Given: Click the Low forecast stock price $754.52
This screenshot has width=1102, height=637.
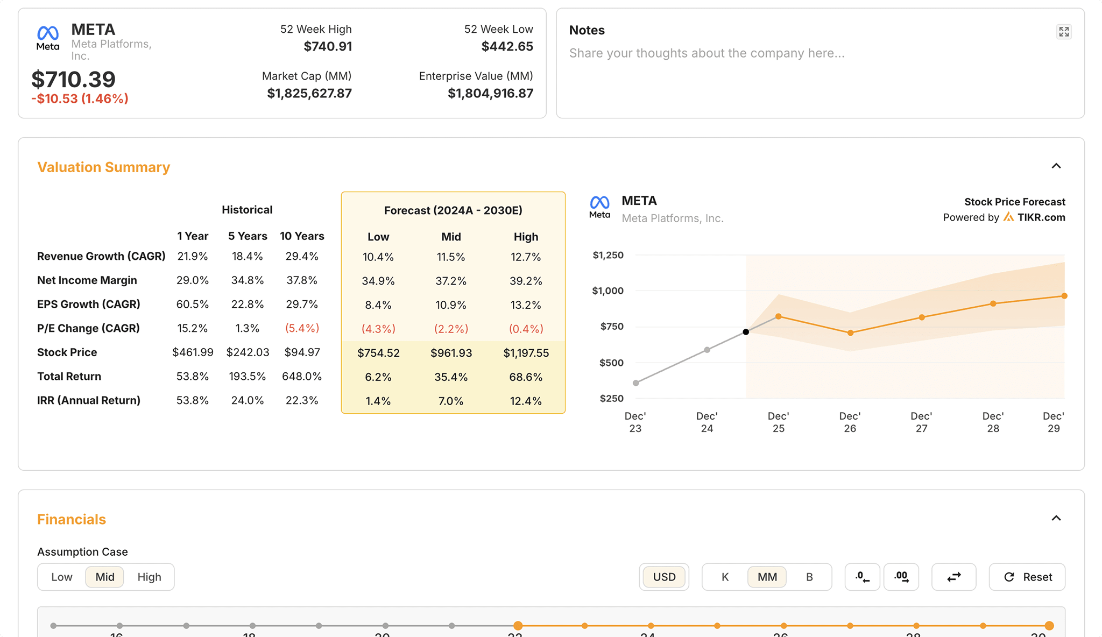Looking at the screenshot, I should pyautogui.click(x=378, y=353).
